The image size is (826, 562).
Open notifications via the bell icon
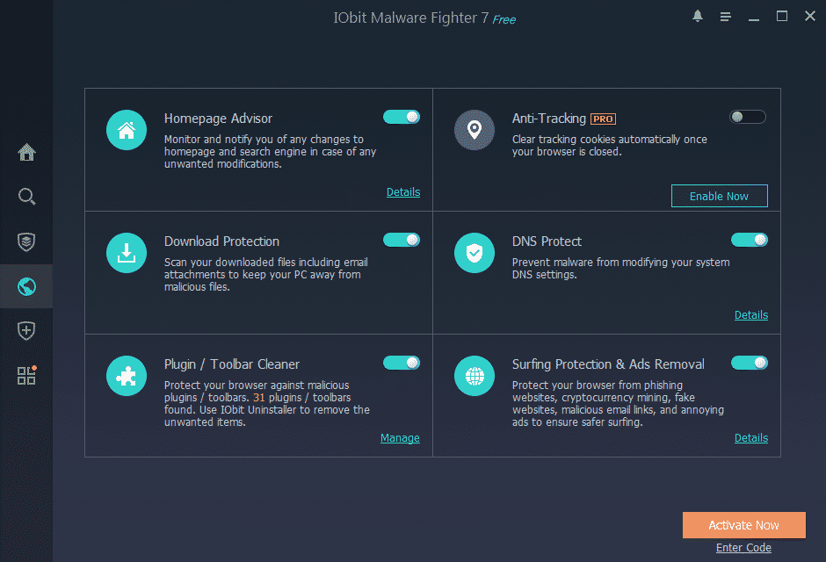[698, 17]
